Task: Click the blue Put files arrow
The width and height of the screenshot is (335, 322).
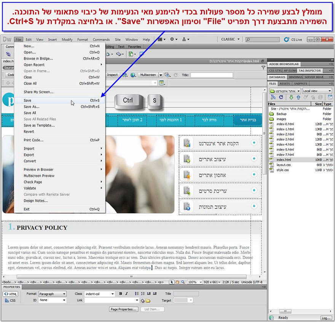Action: 298,97
